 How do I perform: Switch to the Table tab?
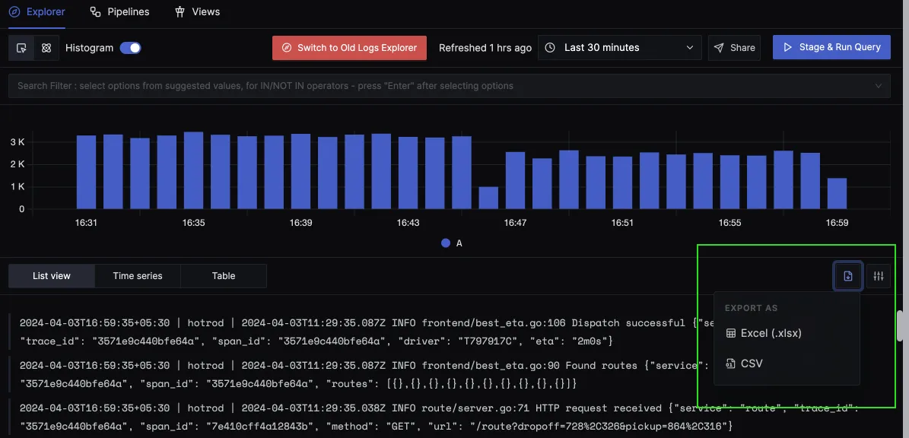tap(224, 276)
